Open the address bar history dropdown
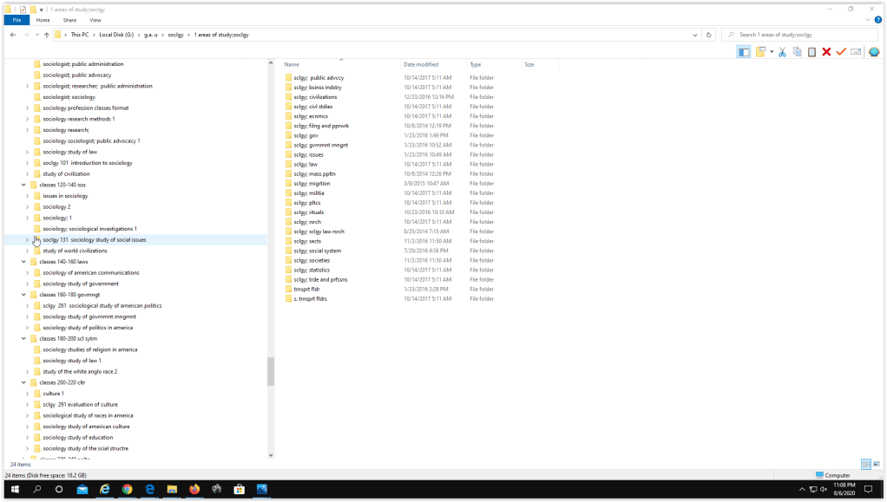887x502 pixels. click(696, 35)
